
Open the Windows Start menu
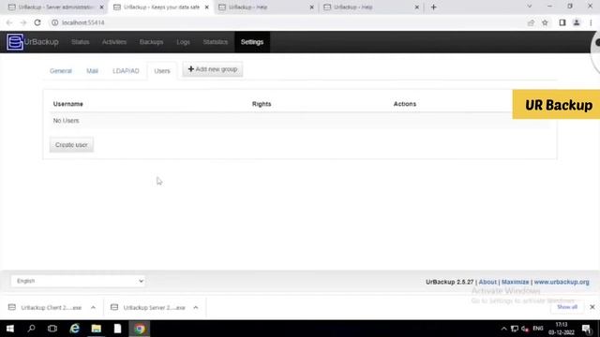[10, 329]
